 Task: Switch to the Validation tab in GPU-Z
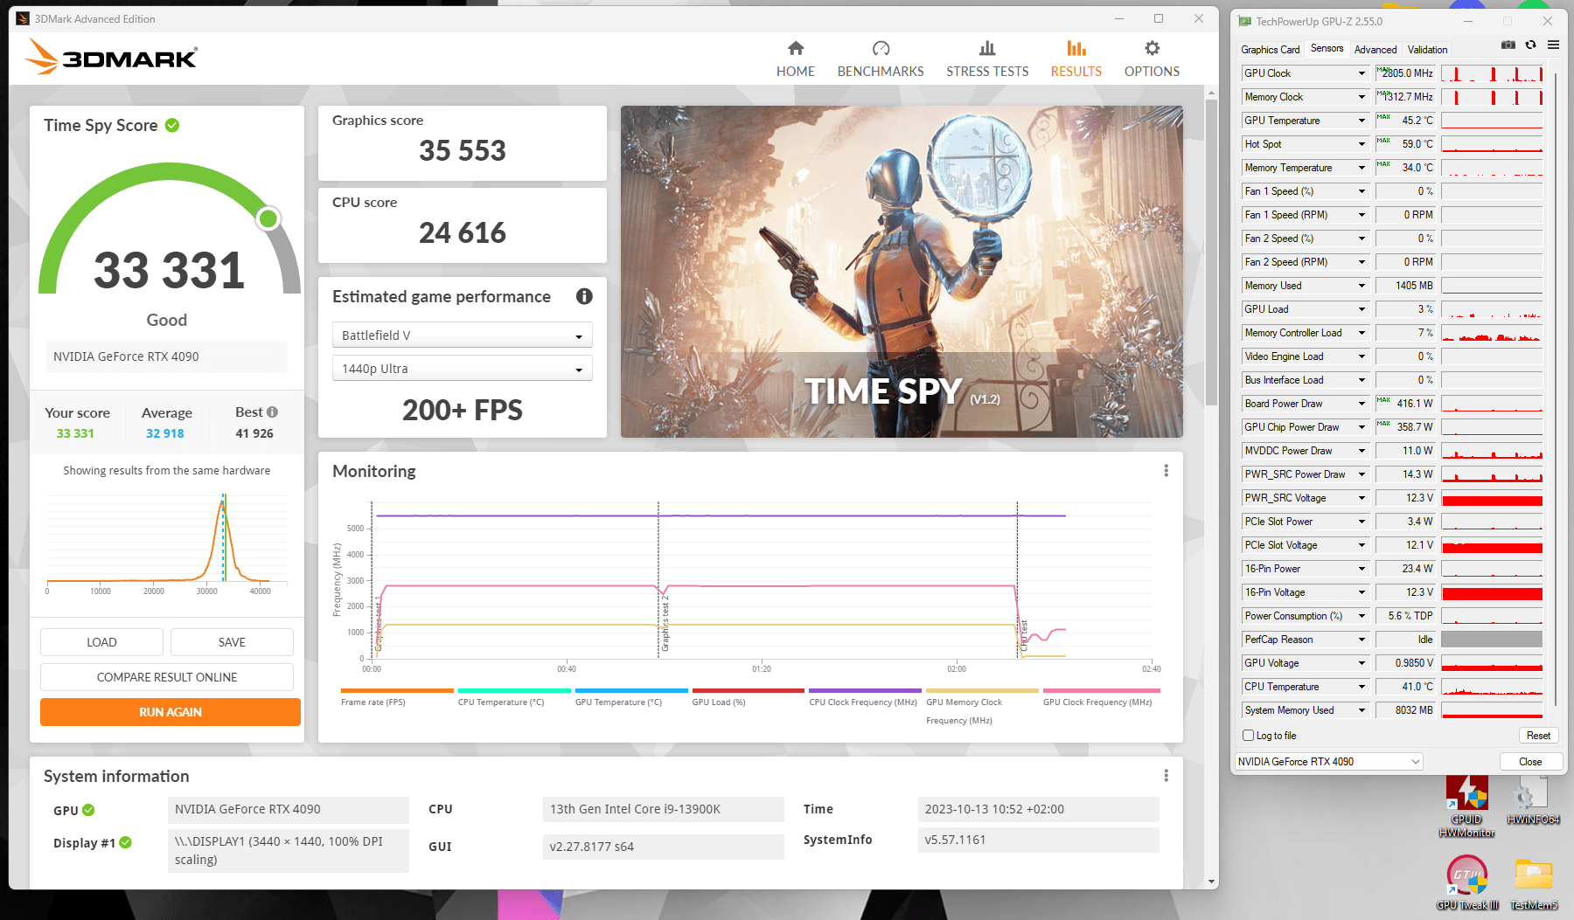pyautogui.click(x=1427, y=50)
